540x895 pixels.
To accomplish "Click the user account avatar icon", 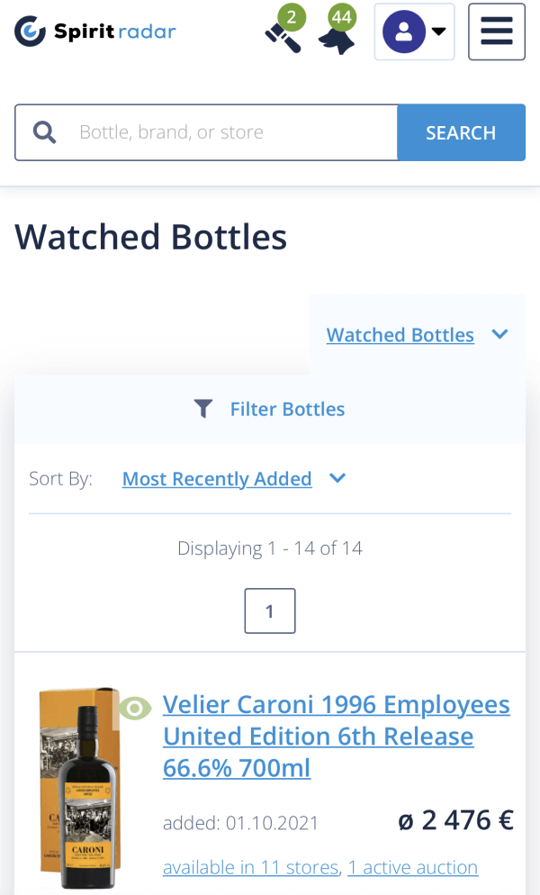I will click(403, 32).
